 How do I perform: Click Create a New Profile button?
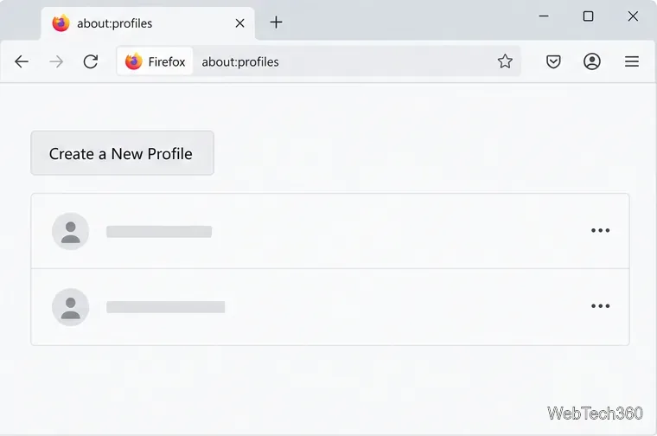123,153
